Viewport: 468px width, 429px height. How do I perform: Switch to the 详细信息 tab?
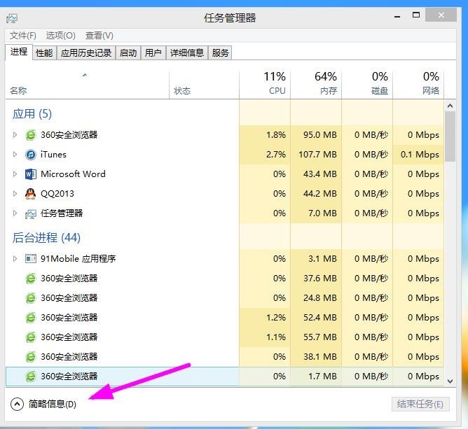pyautogui.click(x=187, y=53)
